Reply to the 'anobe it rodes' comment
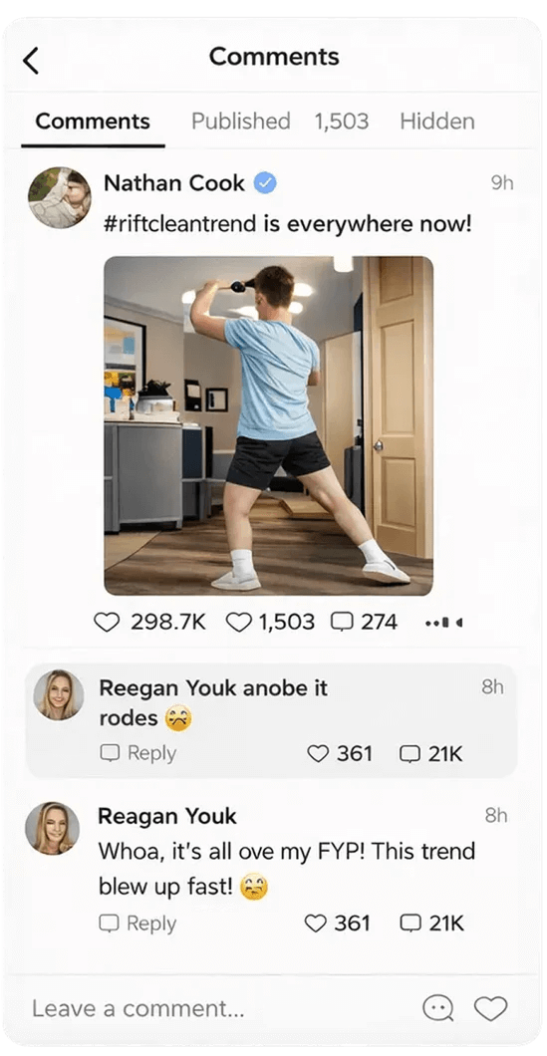This screenshot has width=547, height=1056. pos(138,753)
